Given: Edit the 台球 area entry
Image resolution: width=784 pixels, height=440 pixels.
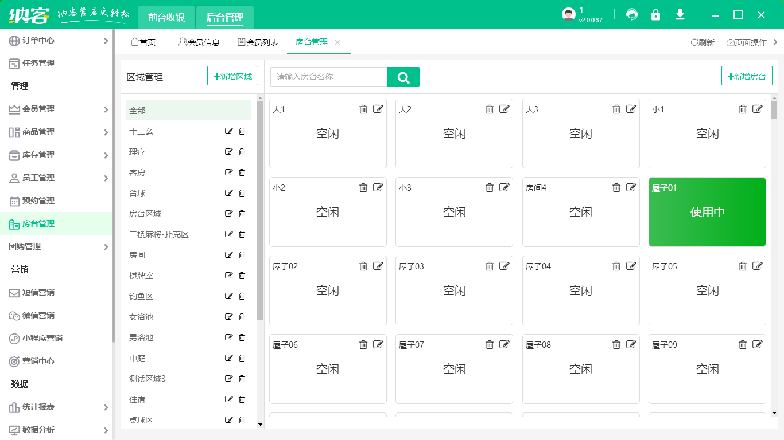Looking at the screenshot, I should pyautogui.click(x=229, y=193).
